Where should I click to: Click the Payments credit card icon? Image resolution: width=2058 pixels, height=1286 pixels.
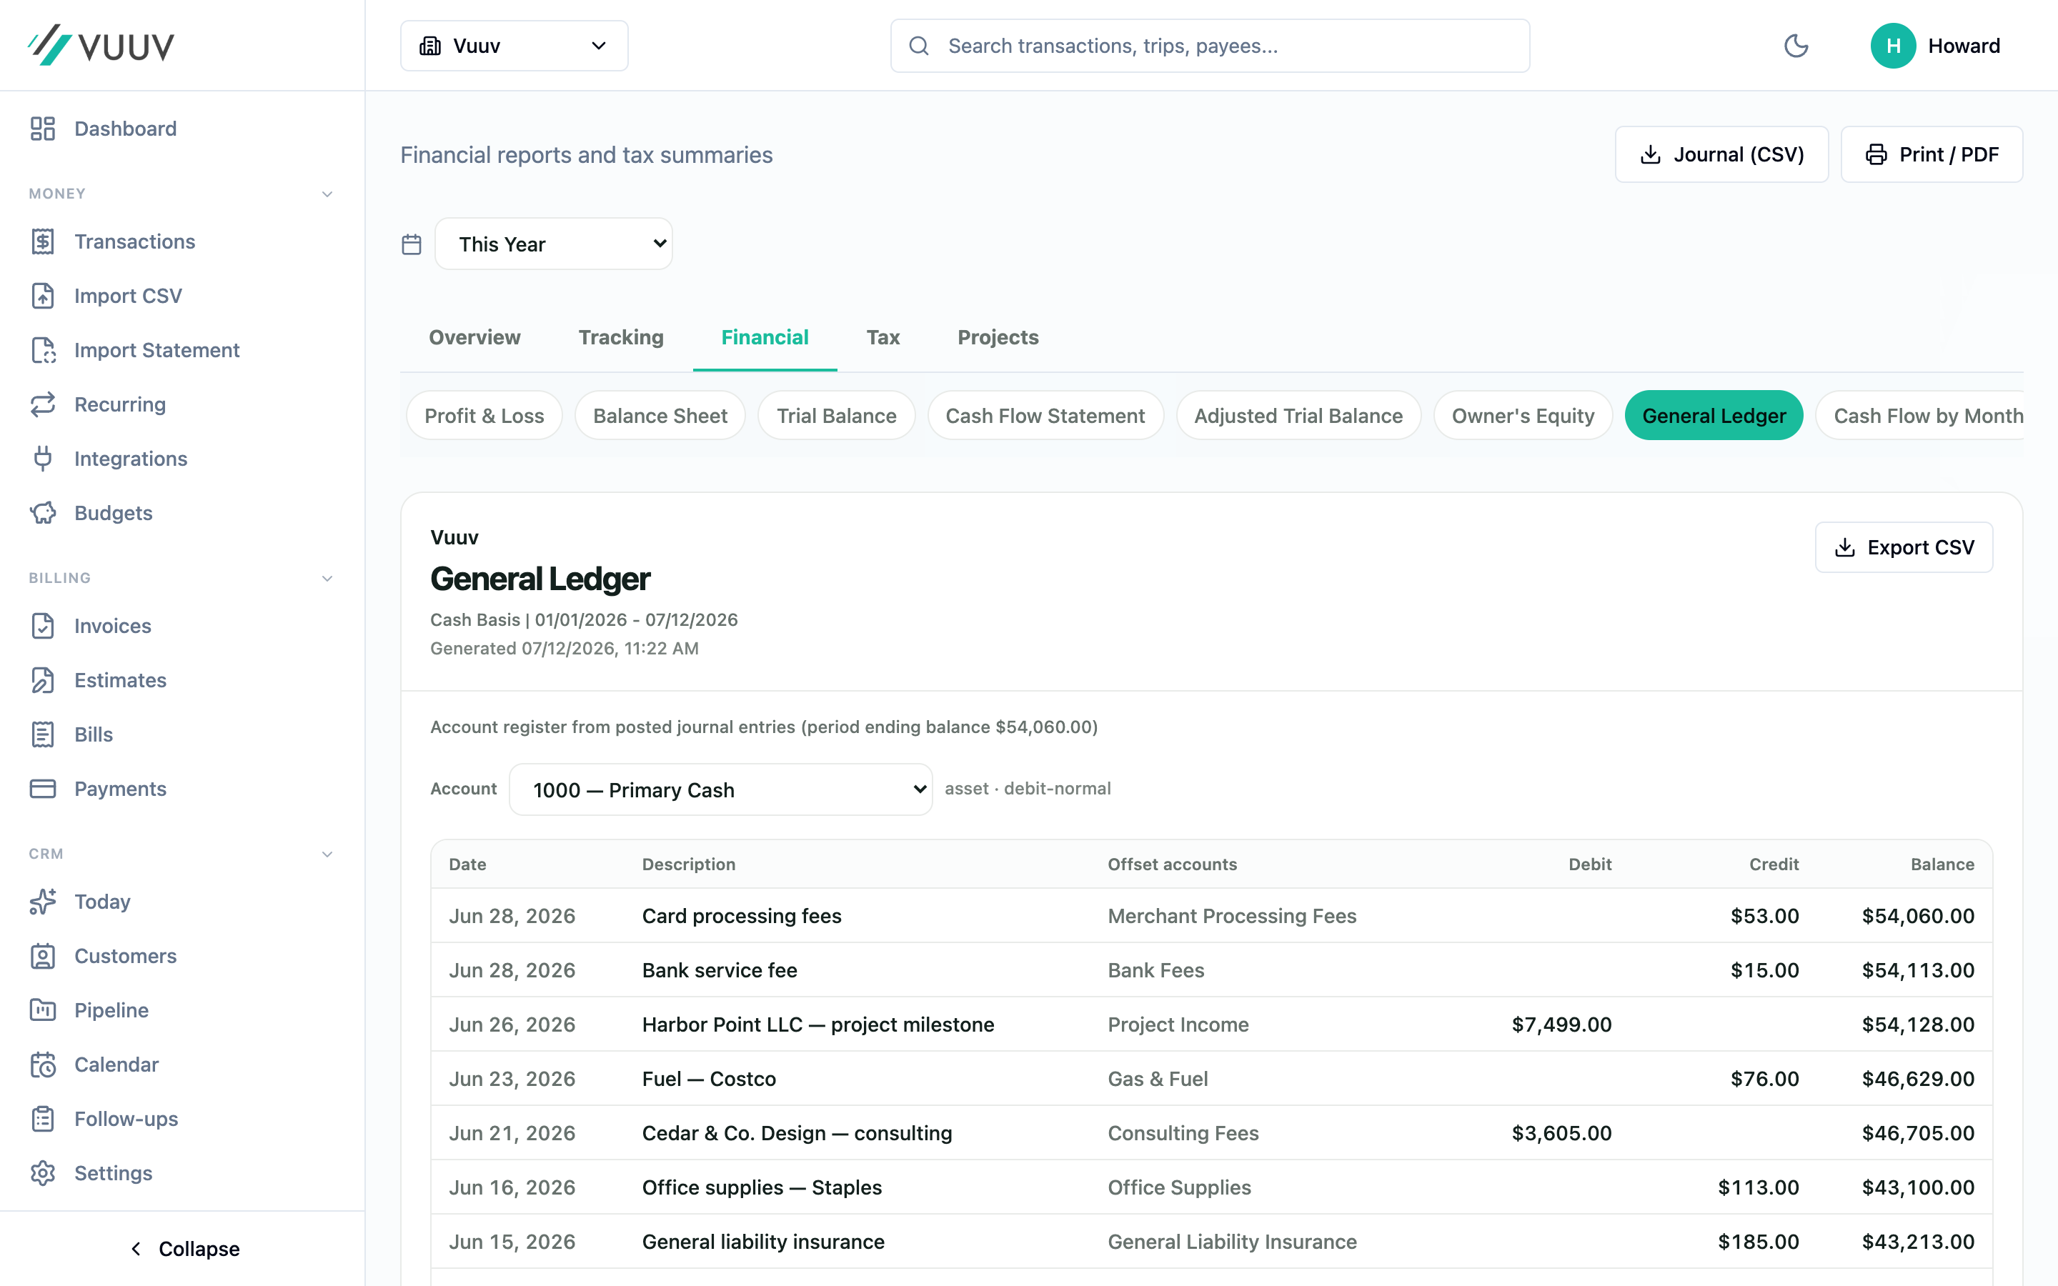[43, 789]
